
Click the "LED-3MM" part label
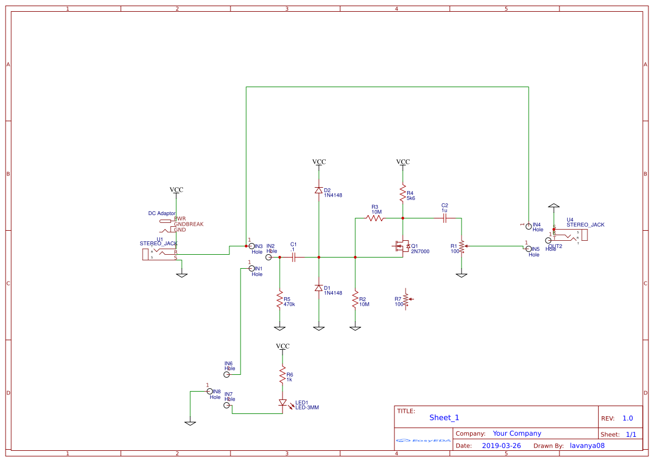(x=307, y=408)
